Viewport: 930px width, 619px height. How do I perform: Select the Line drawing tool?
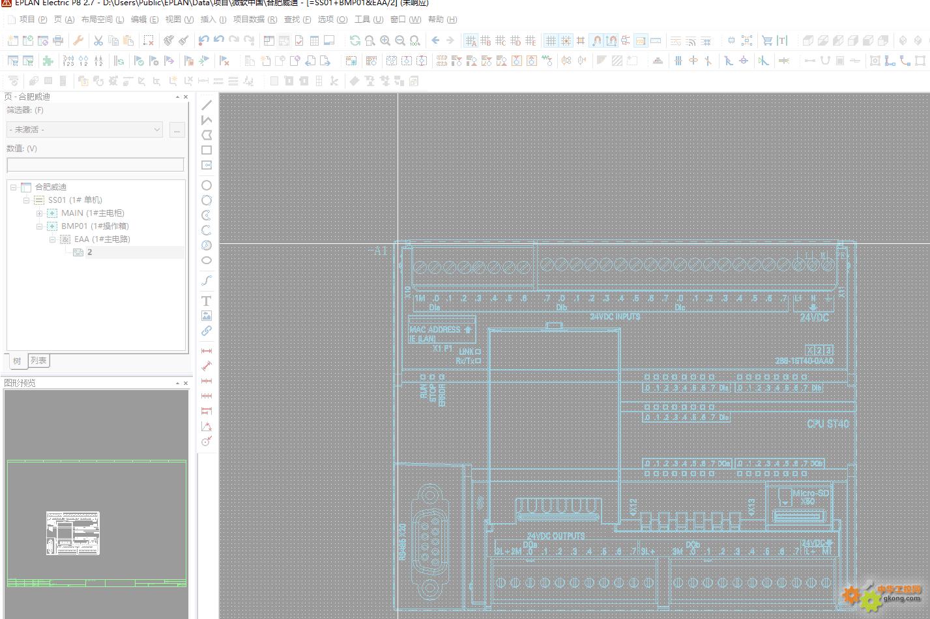(207, 105)
